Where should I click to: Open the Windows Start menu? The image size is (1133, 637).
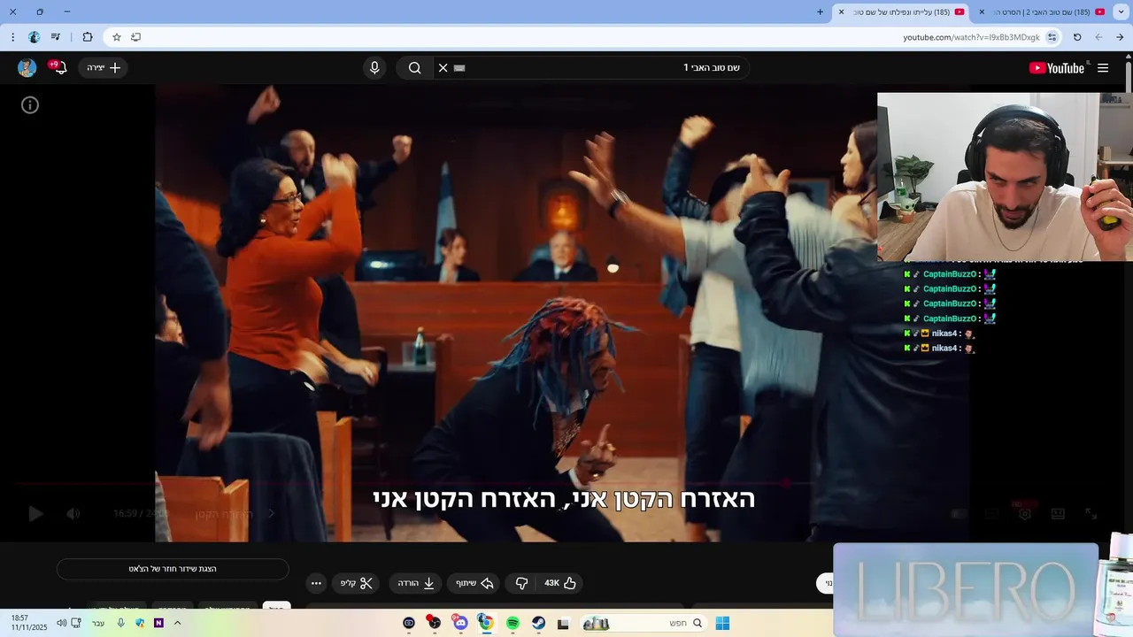[722, 623]
